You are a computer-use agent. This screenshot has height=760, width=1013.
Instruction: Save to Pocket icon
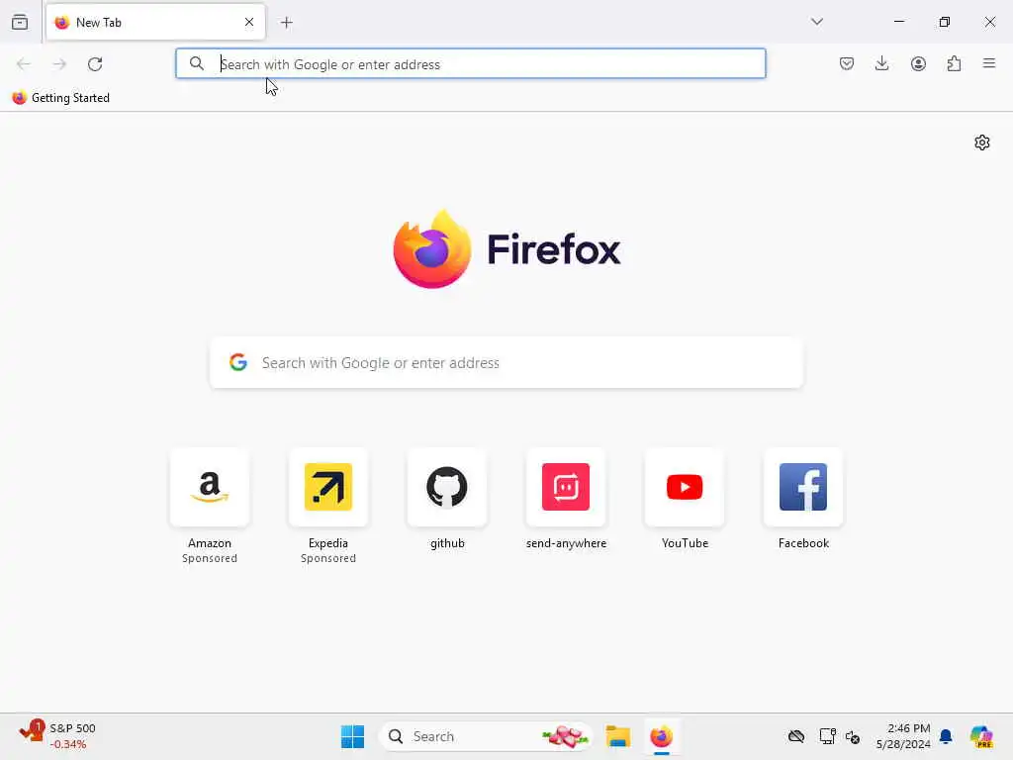pyautogui.click(x=847, y=63)
